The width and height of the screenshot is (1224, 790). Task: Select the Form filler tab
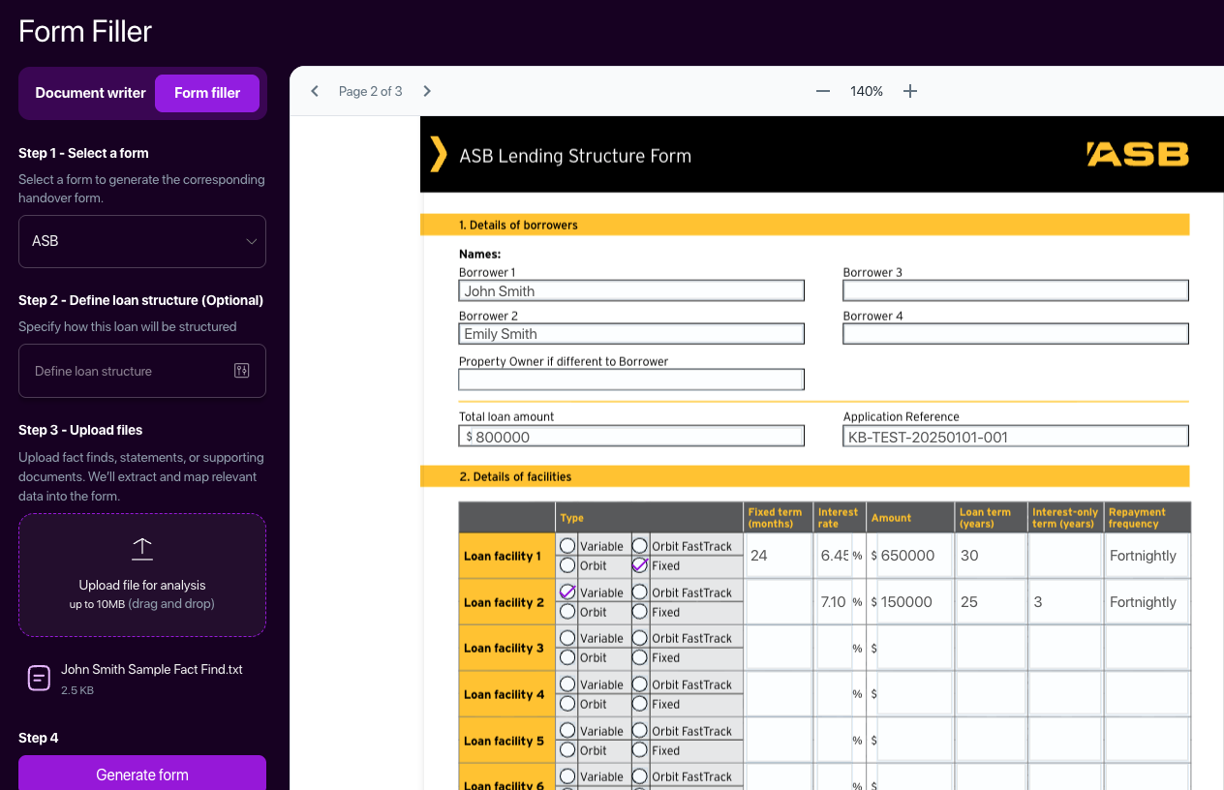(x=207, y=93)
